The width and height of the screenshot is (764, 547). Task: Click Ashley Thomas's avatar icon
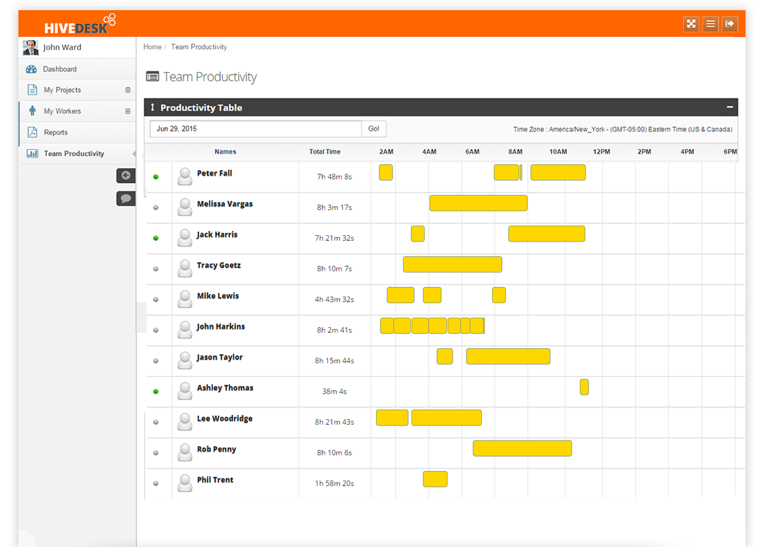185,391
